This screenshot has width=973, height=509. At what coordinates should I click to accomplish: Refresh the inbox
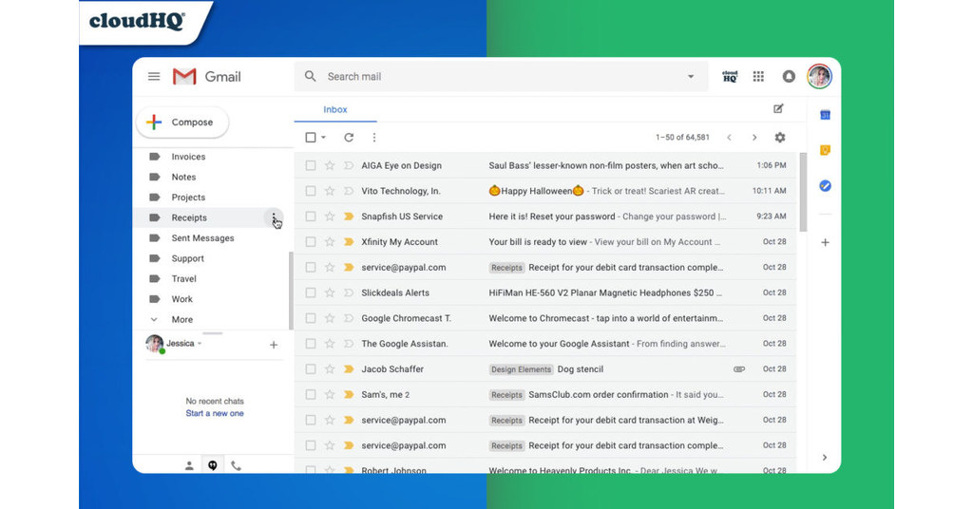[349, 137]
